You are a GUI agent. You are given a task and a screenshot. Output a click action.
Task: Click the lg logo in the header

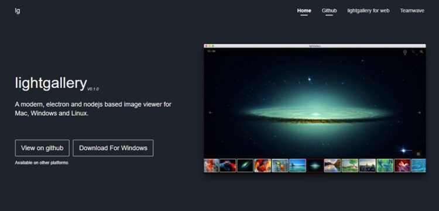[18, 11]
